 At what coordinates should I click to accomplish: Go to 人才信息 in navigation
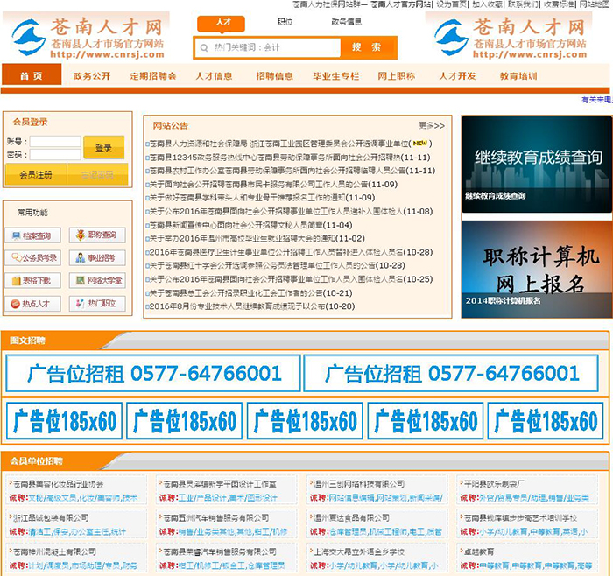coord(214,76)
